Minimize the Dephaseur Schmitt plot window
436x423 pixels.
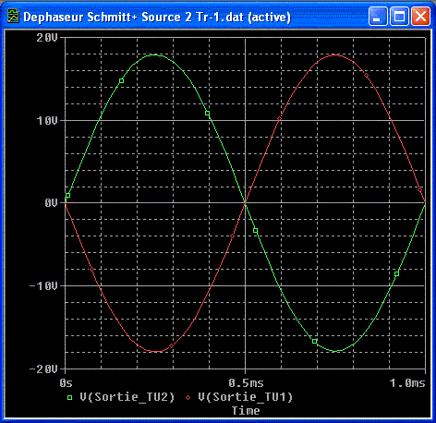pyautogui.click(x=378, y=17)
